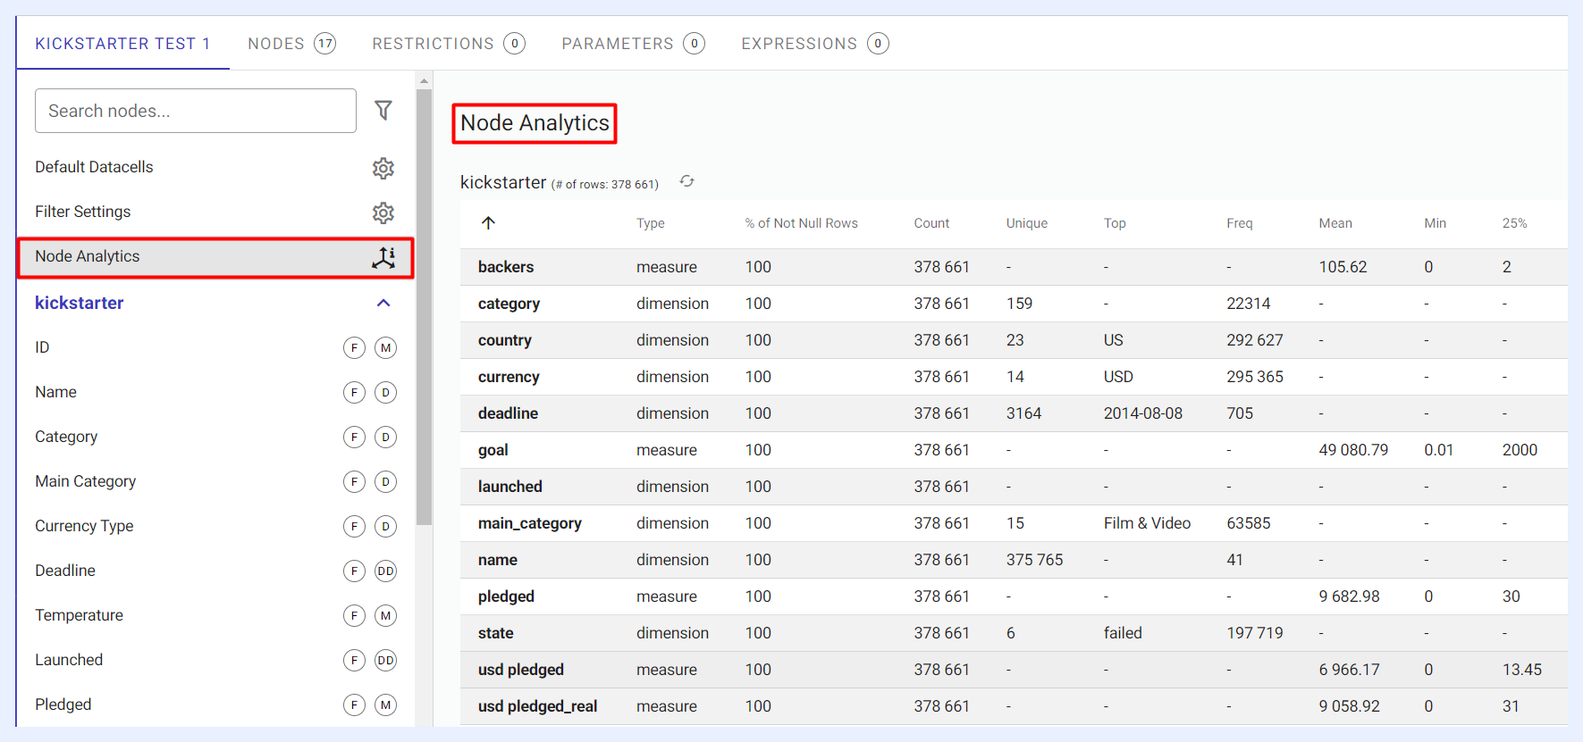This screenshot has width=1583, height=742.
Task: Click the F badge on Main Category row
Action: click(x=355, y=481)
